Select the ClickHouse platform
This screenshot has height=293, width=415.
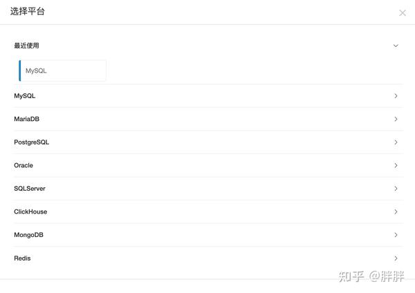click(30, 211)
